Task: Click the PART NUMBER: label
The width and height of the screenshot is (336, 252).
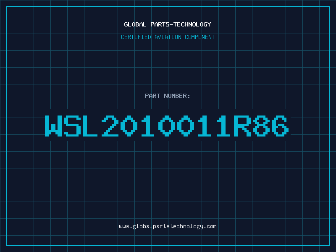Action: [167, 96]
